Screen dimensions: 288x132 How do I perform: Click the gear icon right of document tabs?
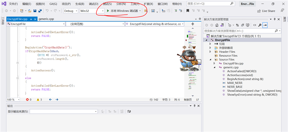(200, 19)
